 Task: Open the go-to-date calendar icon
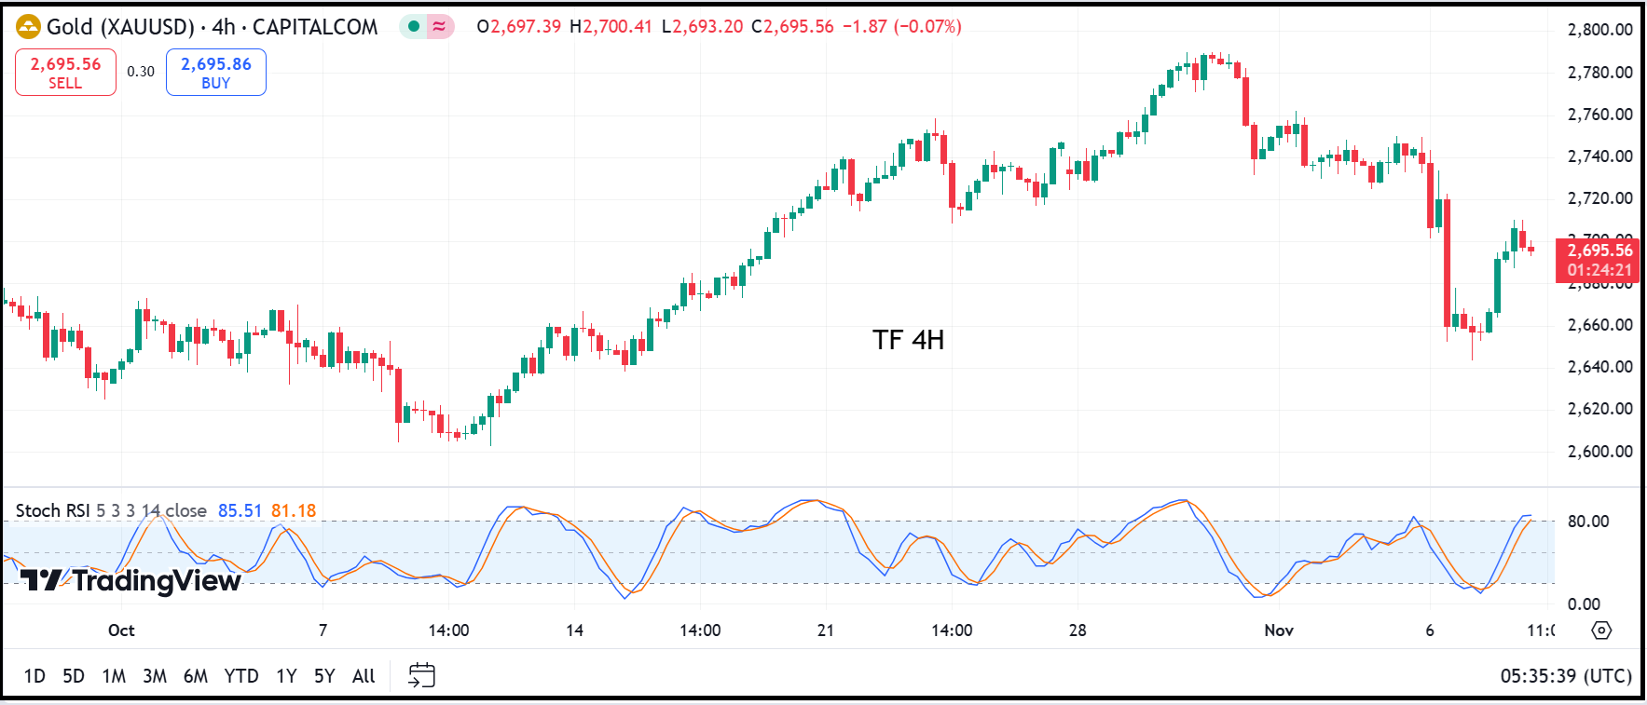coord(421,675)
